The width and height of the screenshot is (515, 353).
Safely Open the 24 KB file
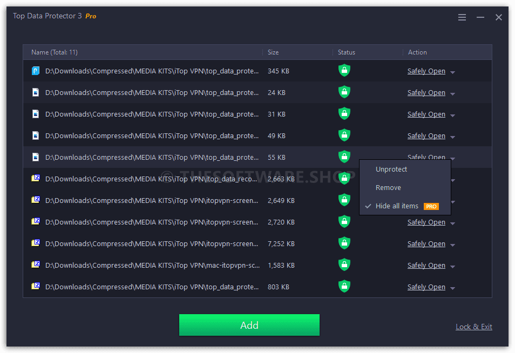click(426, 93)
